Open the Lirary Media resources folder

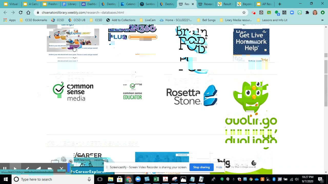tap(236, 20)
